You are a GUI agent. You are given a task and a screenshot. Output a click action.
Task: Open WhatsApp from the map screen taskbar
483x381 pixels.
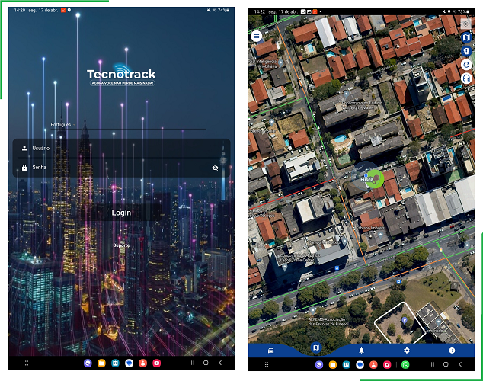[x=405, y=365]
